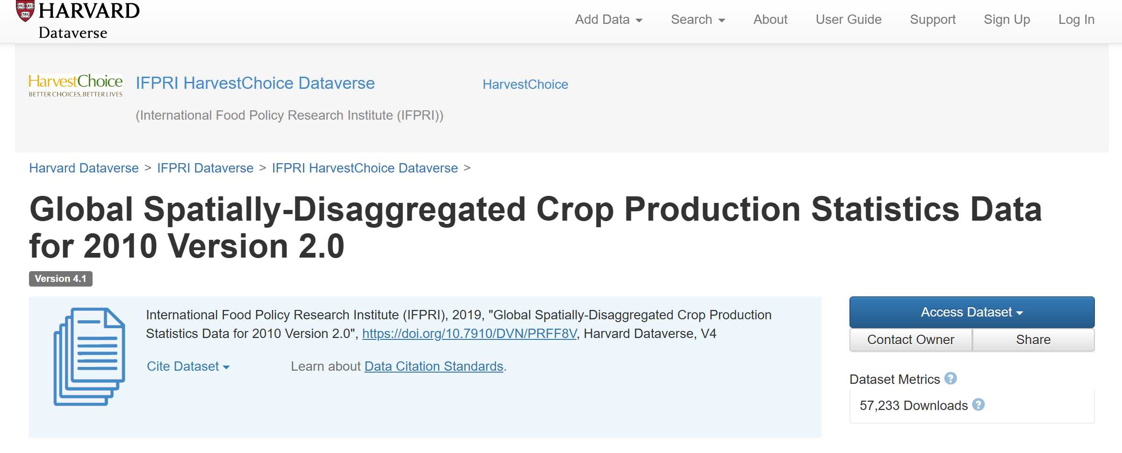Viewport: 1122px width, 453px height.
Task: Go to IFPRI Dataverse breadcrumb link
Action: click(205, 168)
